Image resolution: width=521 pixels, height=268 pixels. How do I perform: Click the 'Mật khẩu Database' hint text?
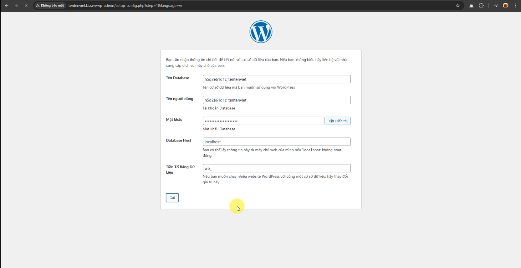click(219, 129)
